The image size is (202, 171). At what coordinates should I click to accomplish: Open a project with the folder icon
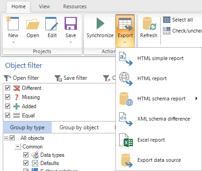(x=33, y=24)
